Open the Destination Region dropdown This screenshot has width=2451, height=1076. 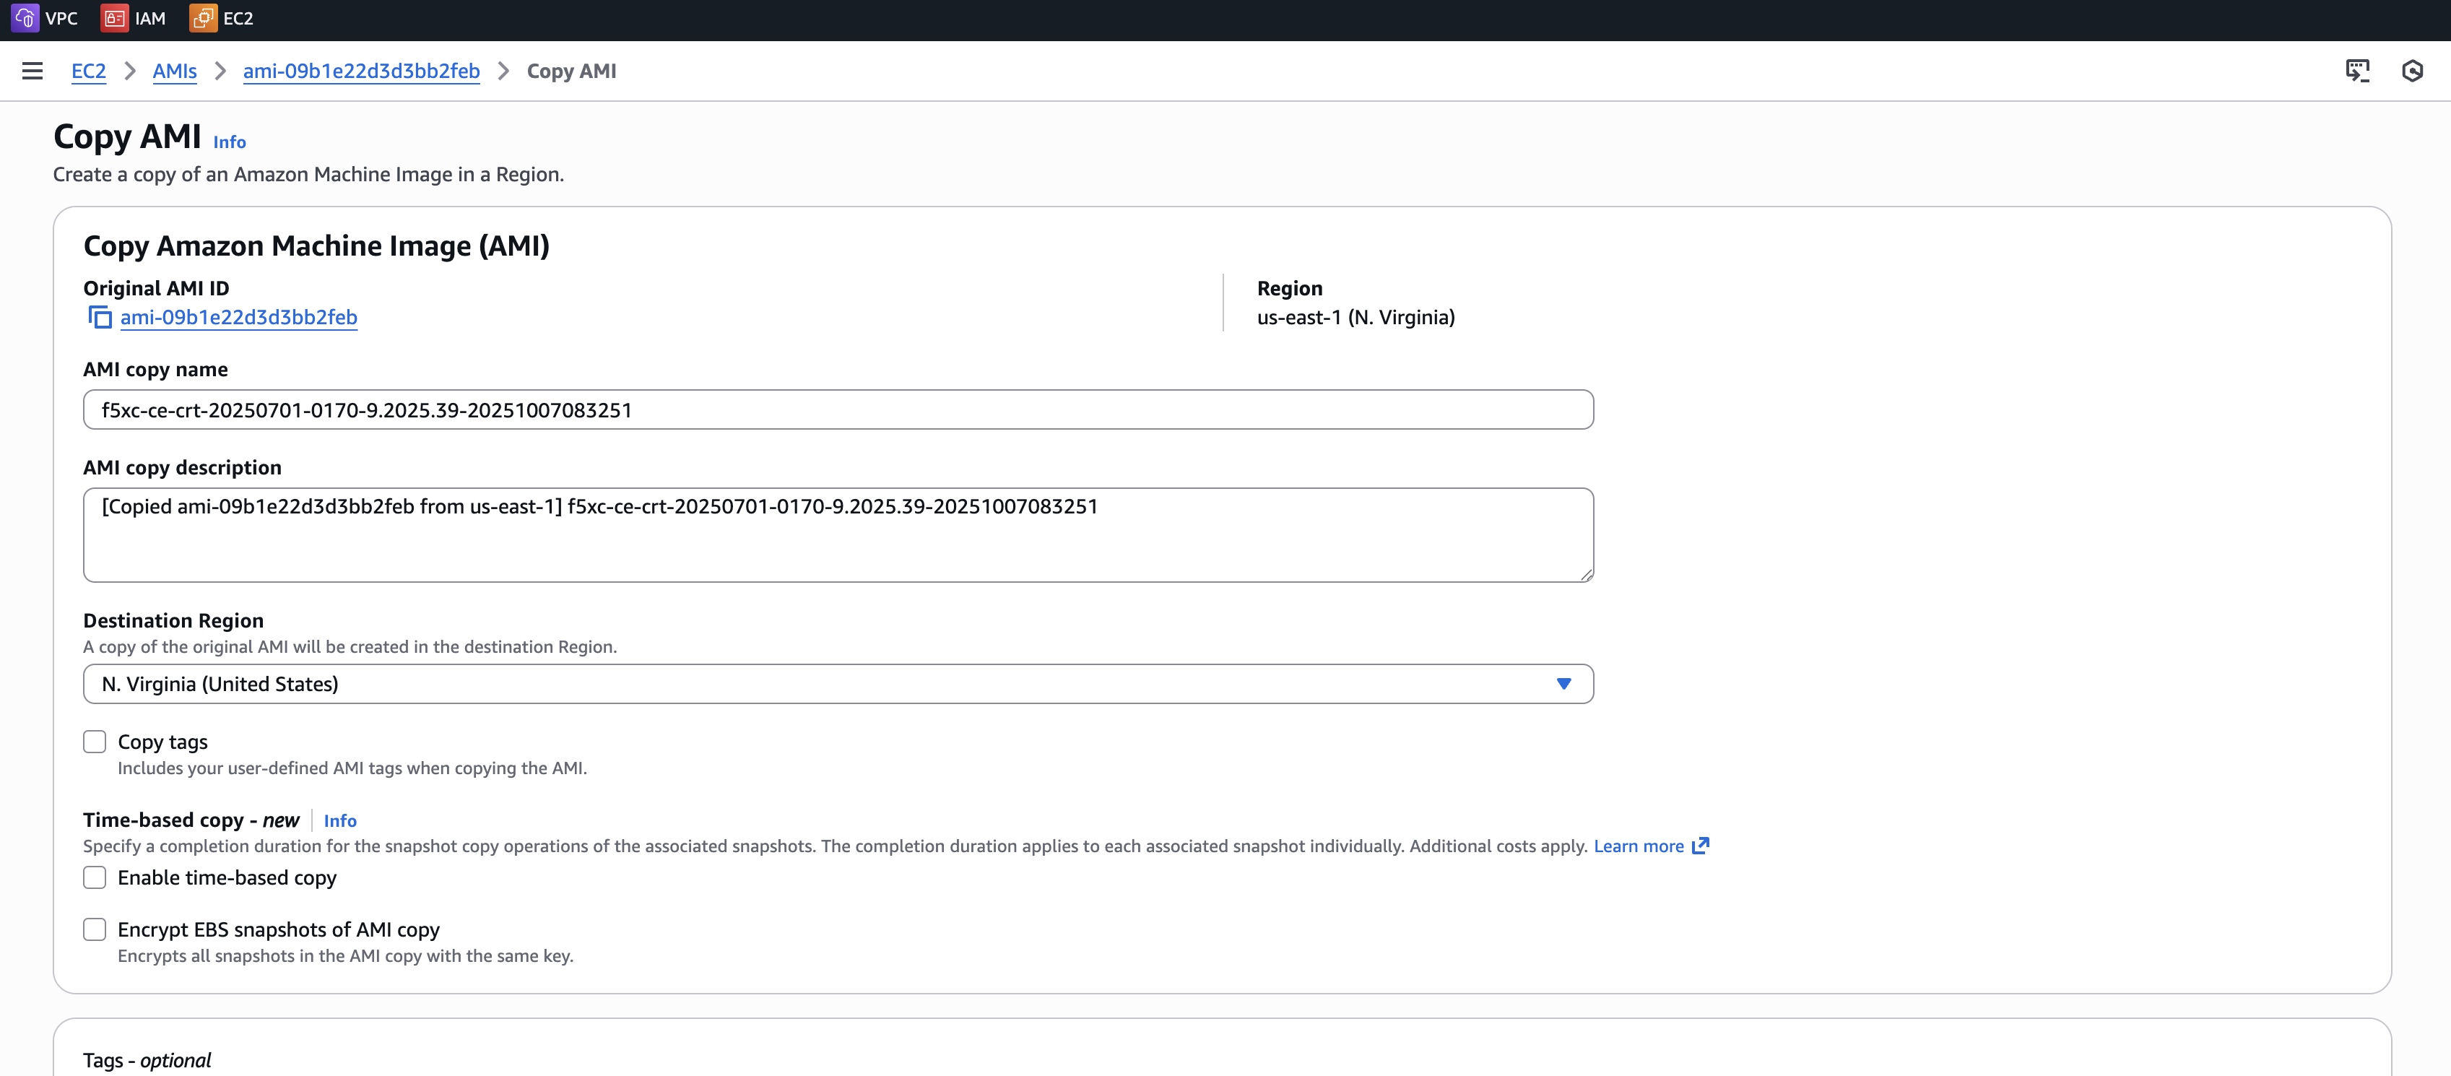(837, 684)
